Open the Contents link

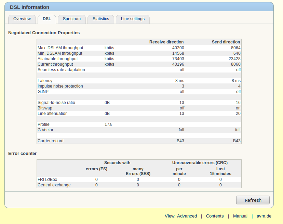pos(215,216)
